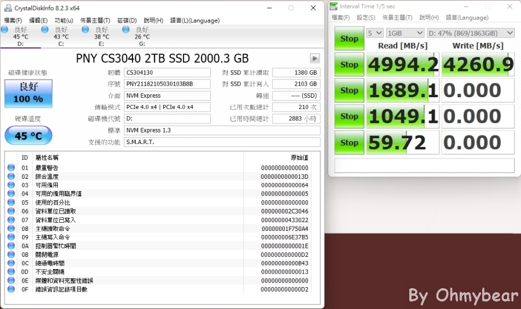Click status orb for attribute 04 可用的備用臨界值
This screenshot has width=521, height=309.
pos(11,193)
